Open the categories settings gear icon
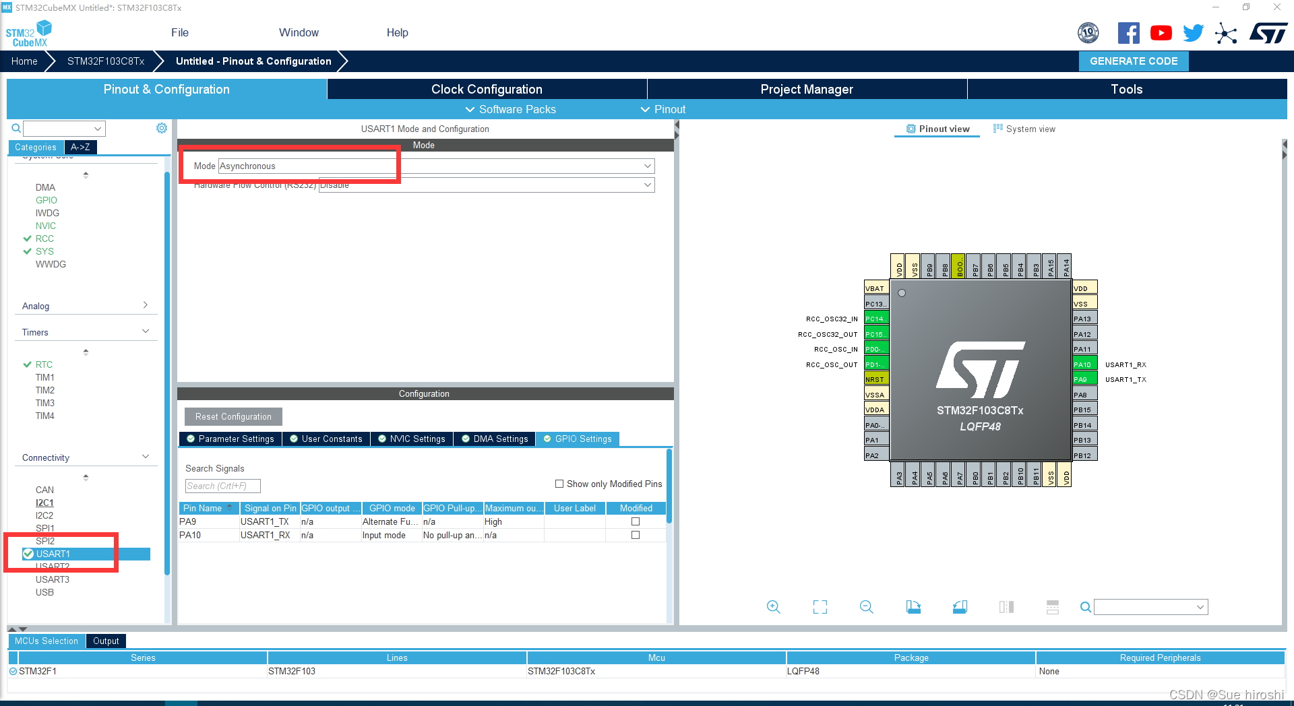1294x706 pixels. [162, 128]
